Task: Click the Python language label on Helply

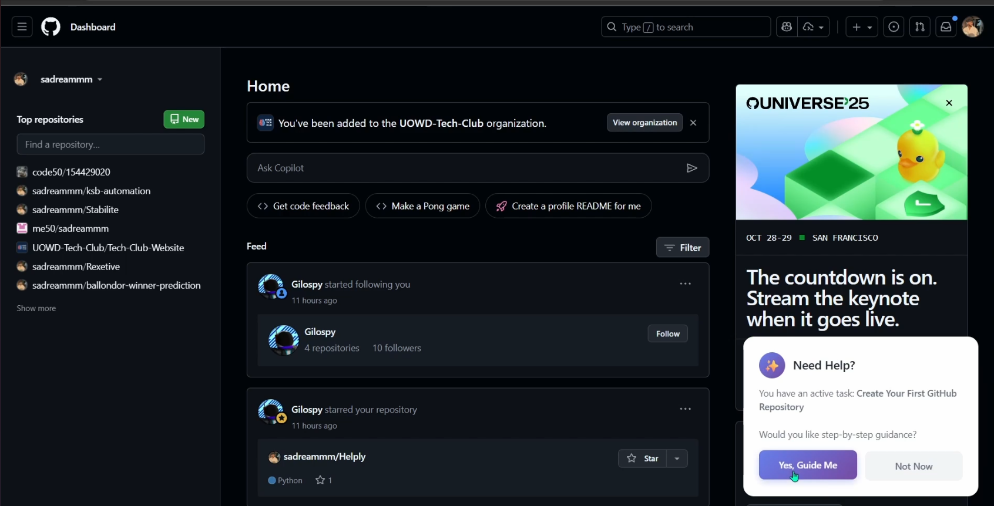Action: (285, 480)
